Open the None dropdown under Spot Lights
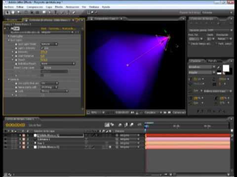This screenshot has height=177, width=237. click(58, 63)
